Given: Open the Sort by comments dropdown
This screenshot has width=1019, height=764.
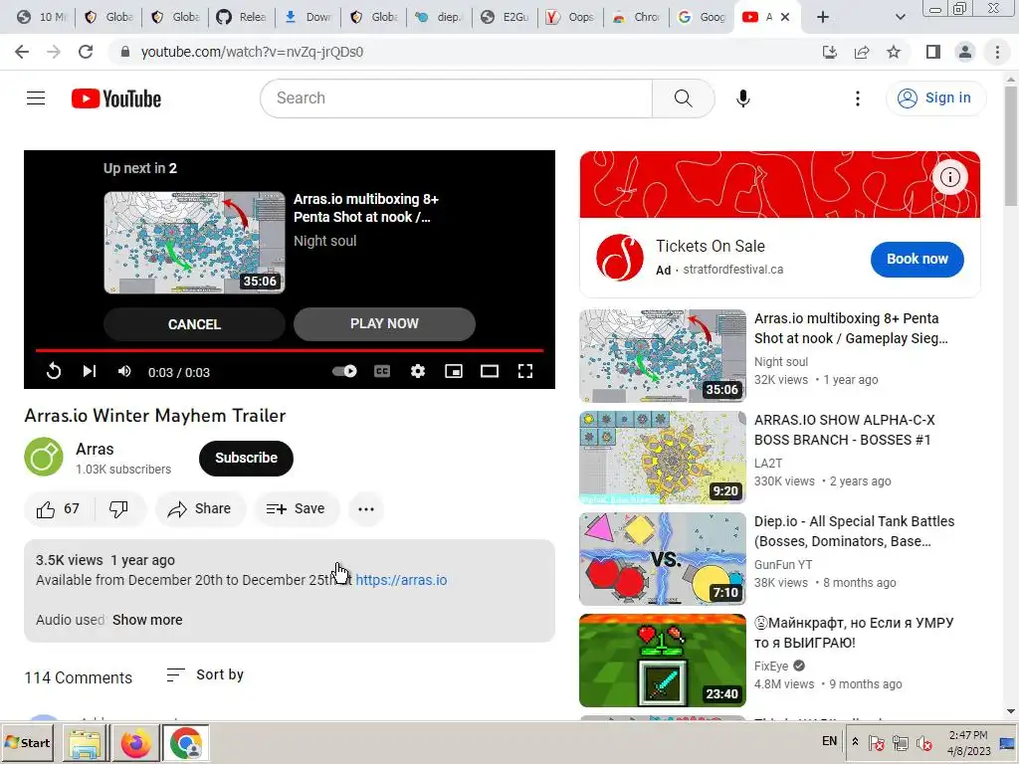Looking at the screenshot, I should click(205, 675).
